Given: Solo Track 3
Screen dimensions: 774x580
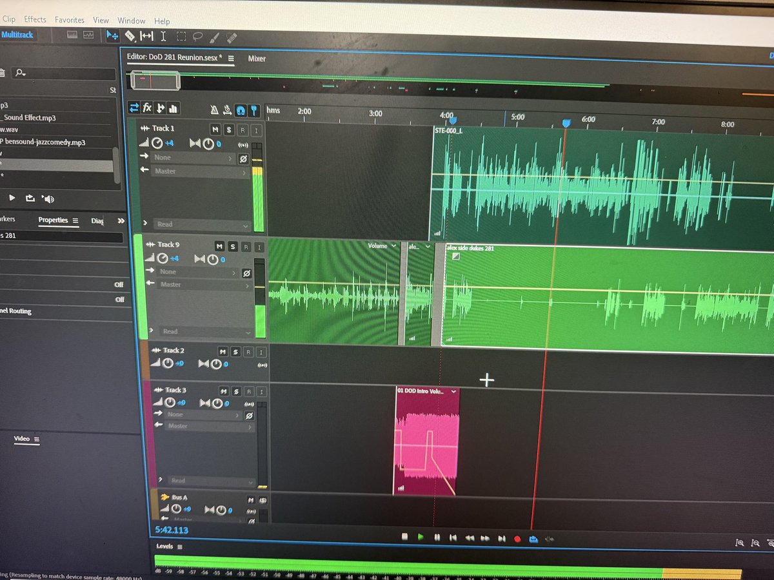Looking at the screenshot, I should (235, 391).
